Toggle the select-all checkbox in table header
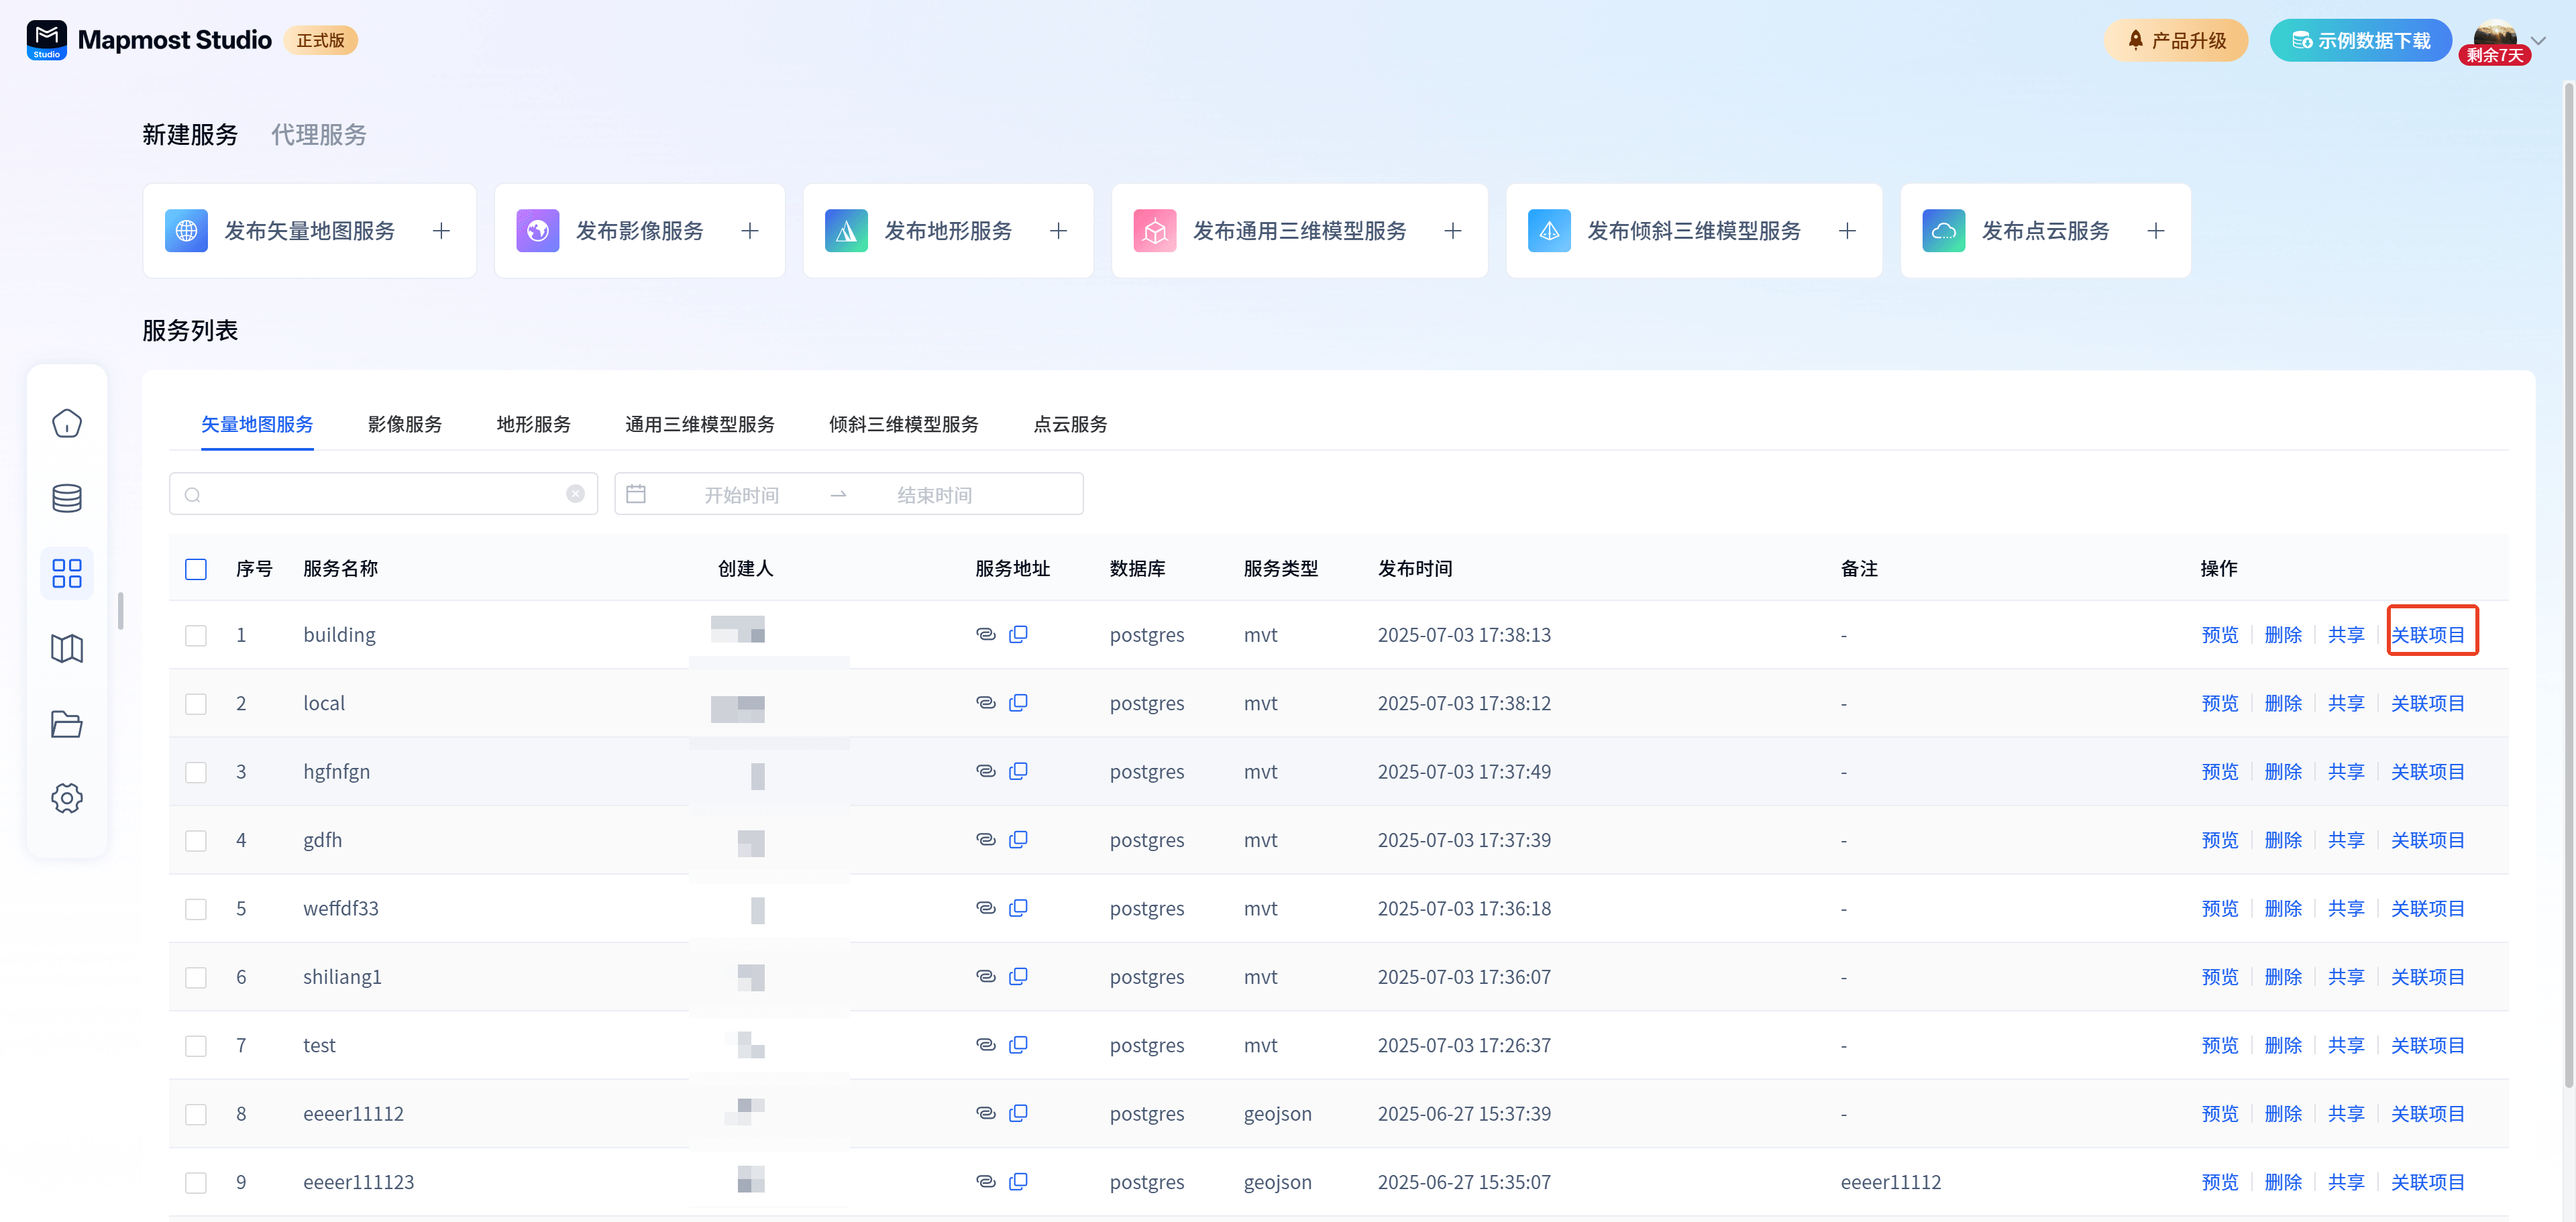This screenshot has height=1222, width=2576. [196, 569]
